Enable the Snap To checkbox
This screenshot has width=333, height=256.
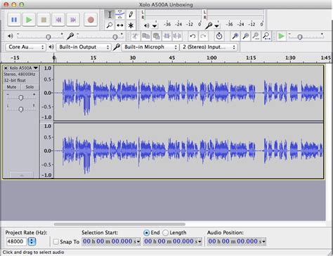coord(56,241)
